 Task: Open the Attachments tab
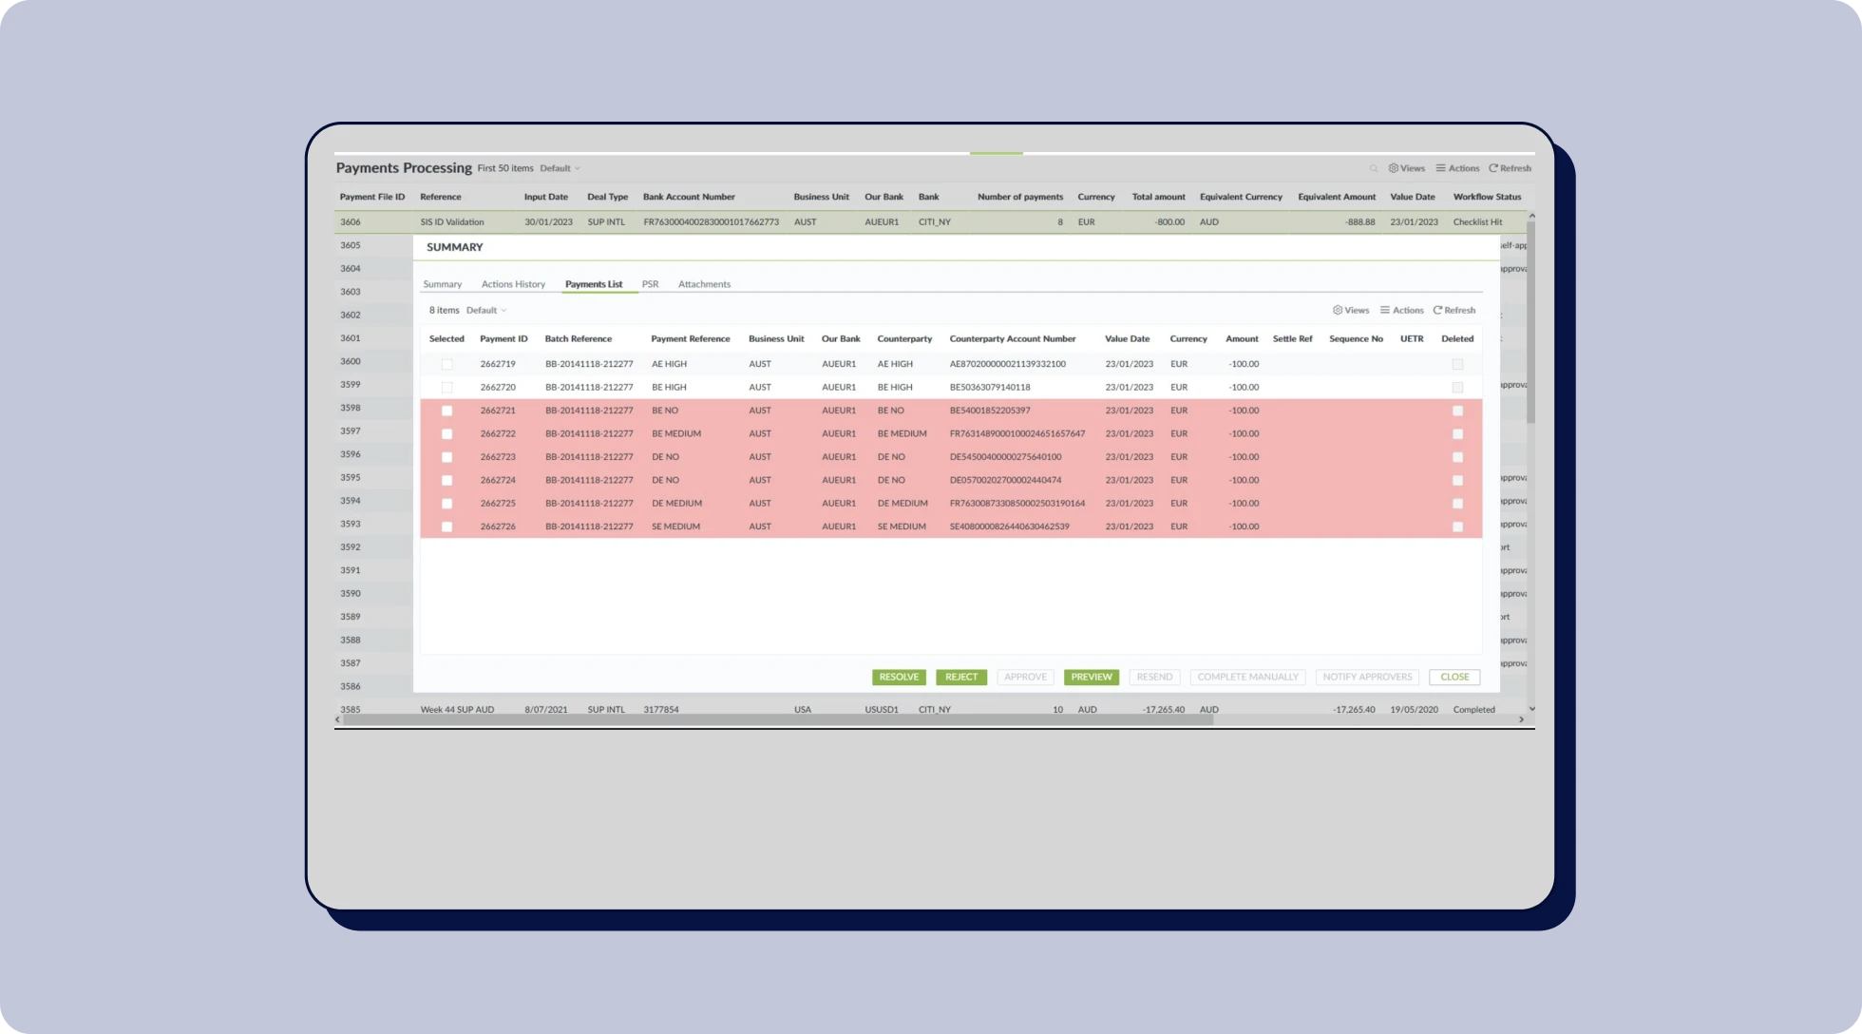coord(704,284)
